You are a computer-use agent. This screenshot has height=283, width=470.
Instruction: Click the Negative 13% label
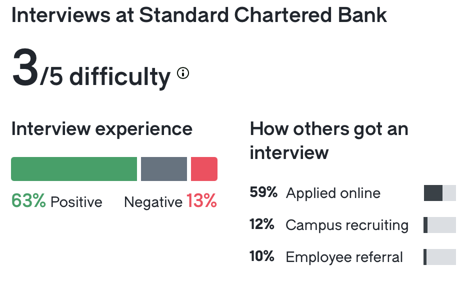170,201
